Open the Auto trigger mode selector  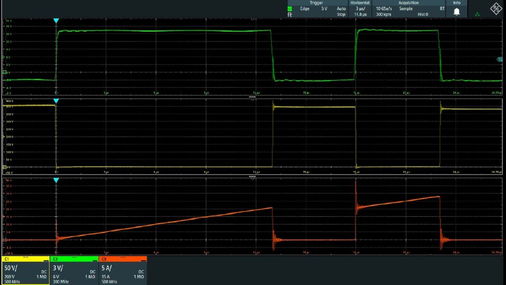(341, 8)
